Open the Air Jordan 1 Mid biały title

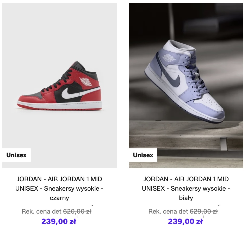[x=186, y=188]
